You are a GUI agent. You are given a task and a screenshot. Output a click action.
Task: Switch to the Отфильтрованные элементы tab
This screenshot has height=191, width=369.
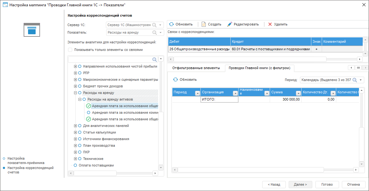click(196, 68)
